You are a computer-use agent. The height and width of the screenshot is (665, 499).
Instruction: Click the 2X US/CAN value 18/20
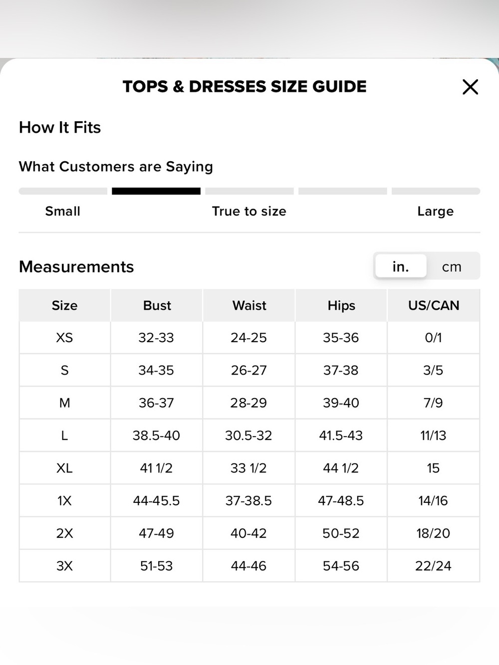pyautogui.click(x=434, y=533)
